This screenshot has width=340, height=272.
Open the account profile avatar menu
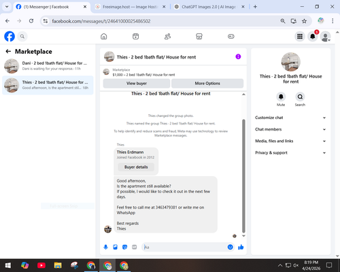pos(325,37)
